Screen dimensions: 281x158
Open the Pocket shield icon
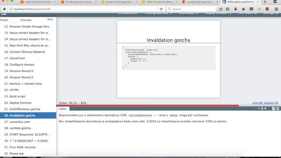point(251,9)
